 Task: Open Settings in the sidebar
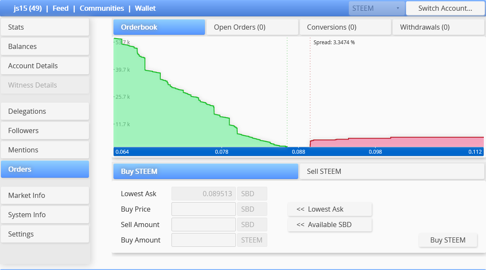[x=45, y=234]
